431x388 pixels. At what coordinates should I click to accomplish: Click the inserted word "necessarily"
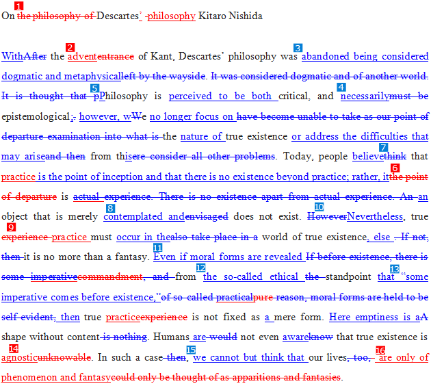click(x=365, y=96)
